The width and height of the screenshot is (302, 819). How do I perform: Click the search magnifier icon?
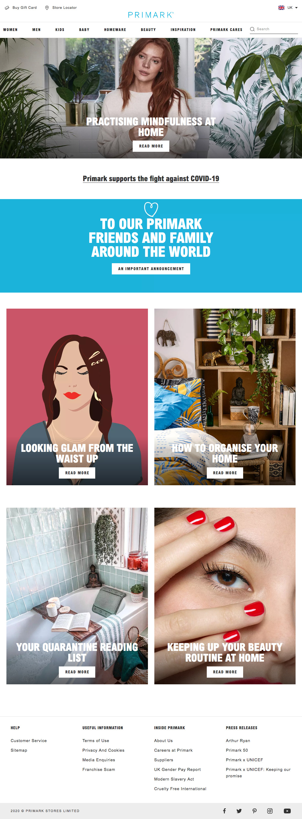252,29
